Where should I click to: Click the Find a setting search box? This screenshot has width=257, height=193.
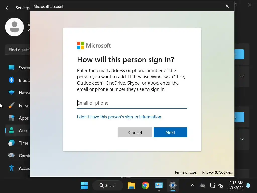pos(18,50)
